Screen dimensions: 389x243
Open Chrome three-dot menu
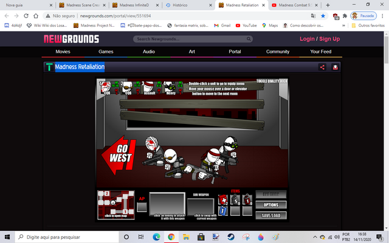[x=382, y=16]
